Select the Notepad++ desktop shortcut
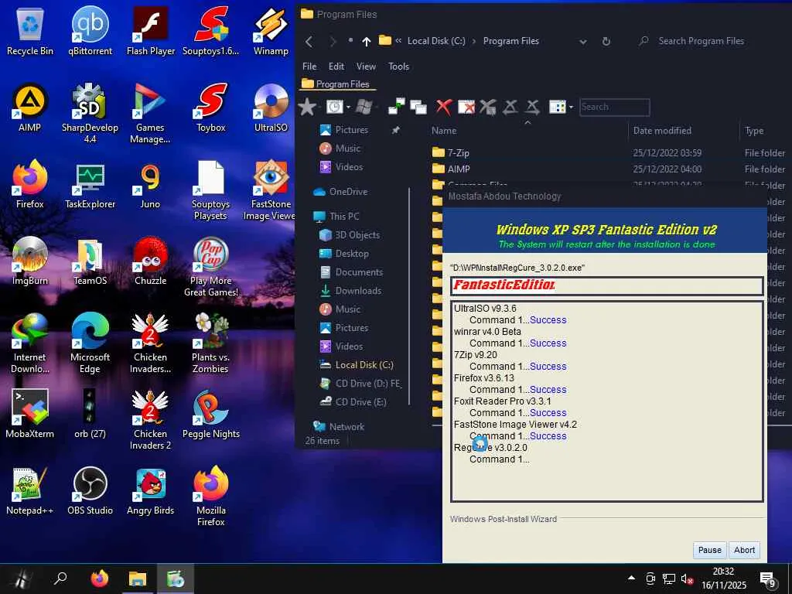792x594 pixels. [x=29, y=491]
